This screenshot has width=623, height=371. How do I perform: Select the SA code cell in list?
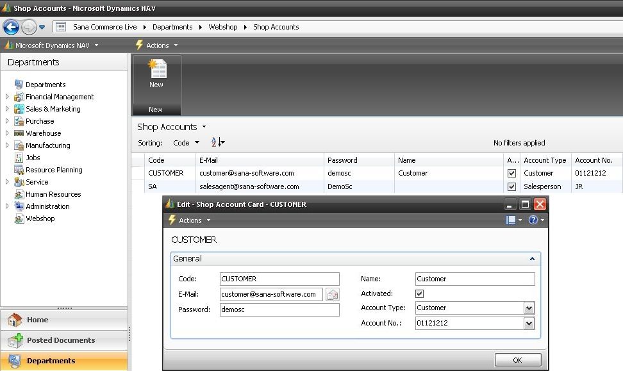[170, 186]
